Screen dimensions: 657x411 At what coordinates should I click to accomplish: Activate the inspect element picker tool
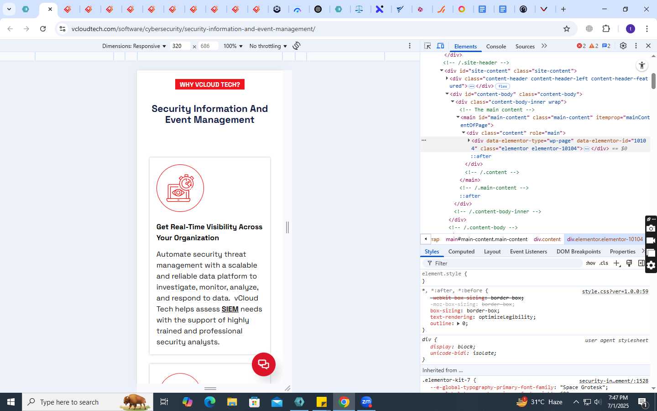(428, 46)
